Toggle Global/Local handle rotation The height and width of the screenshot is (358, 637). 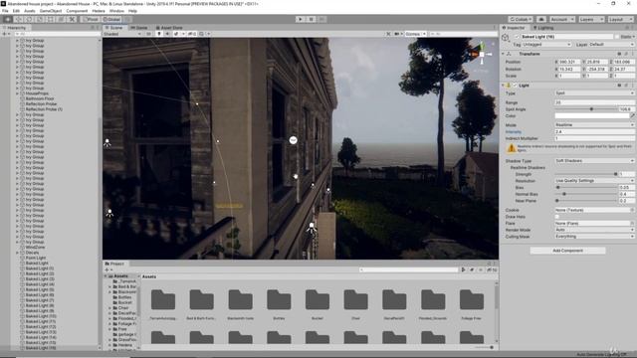[110, 19]
